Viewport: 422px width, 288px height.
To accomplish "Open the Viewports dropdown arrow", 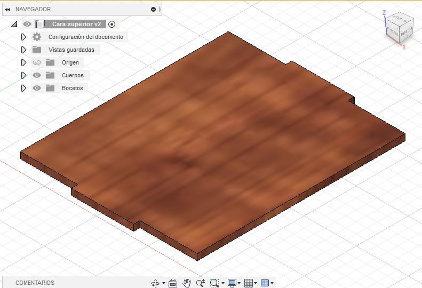I will (x=273, y=283).
